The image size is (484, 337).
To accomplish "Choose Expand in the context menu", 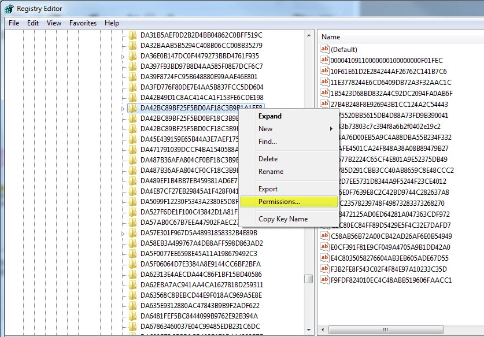I will pyautogui.click(x=289, y=116).
